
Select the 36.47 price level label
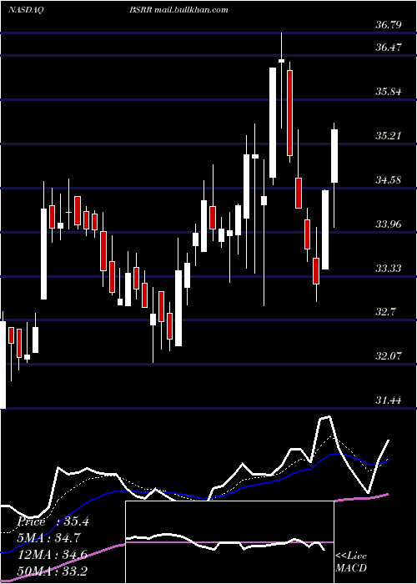point(389,48)
